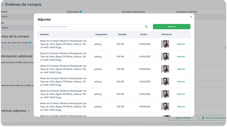Open the thumbnail image of the fourth file

click(165, 81)
